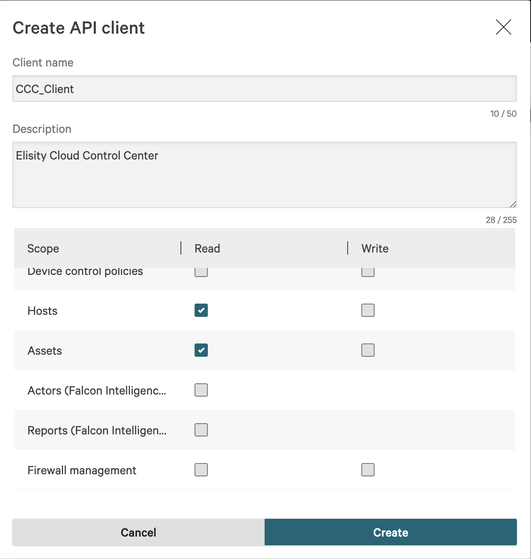Focus the Description text area
531x559 pixels.
[264, 174]
